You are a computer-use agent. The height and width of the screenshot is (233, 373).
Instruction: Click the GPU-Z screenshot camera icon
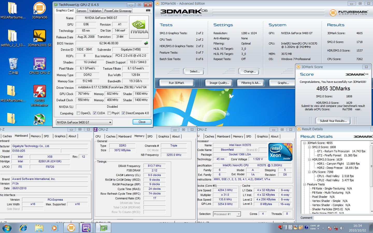pyautogui.click(x=148, y=10)
